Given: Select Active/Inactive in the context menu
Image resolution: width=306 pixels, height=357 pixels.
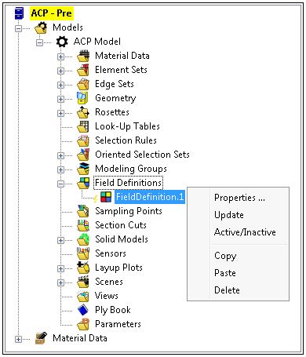Looking at the screenshot, I should pos(245,232).
